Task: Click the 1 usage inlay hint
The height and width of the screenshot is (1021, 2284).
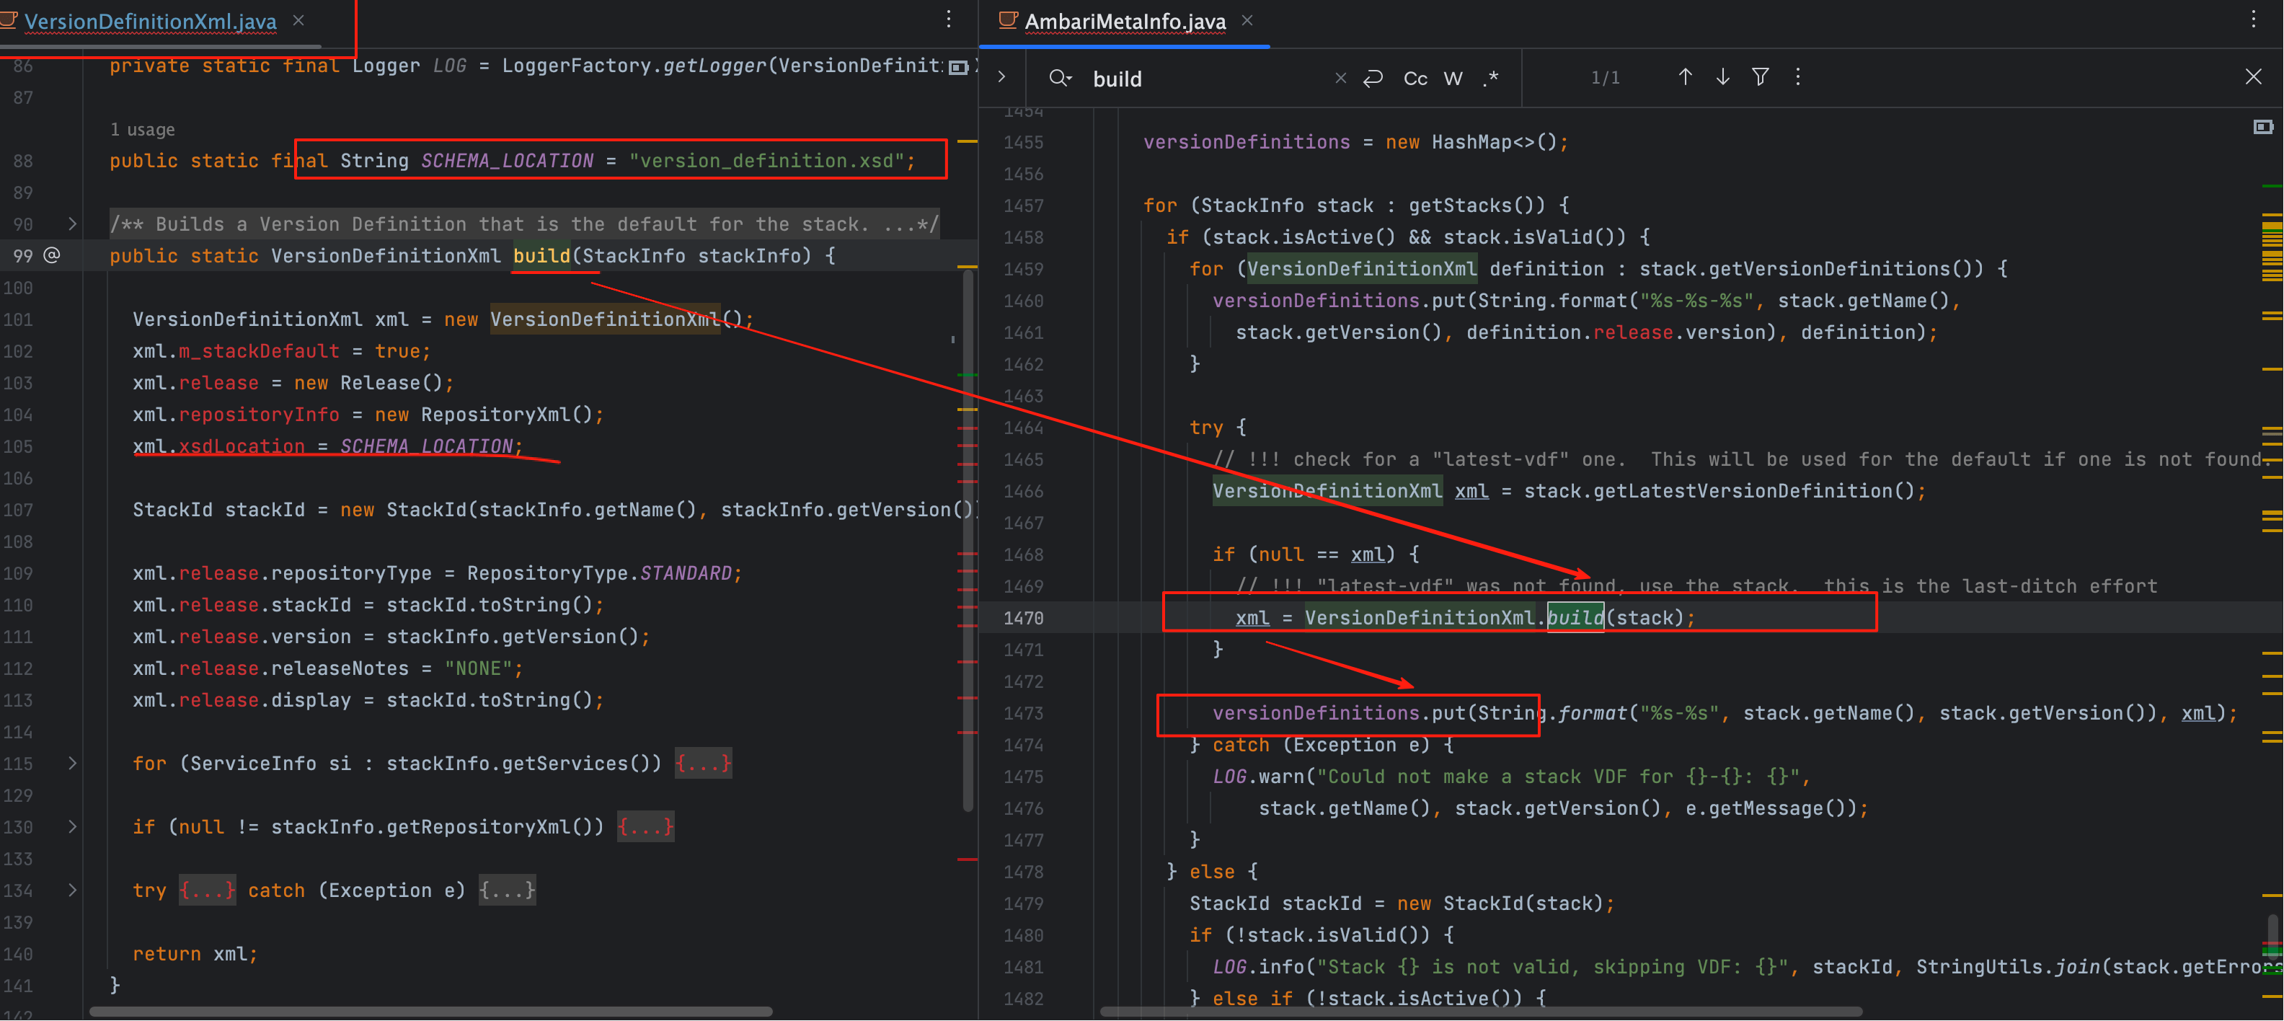Action: click(142, 130)
